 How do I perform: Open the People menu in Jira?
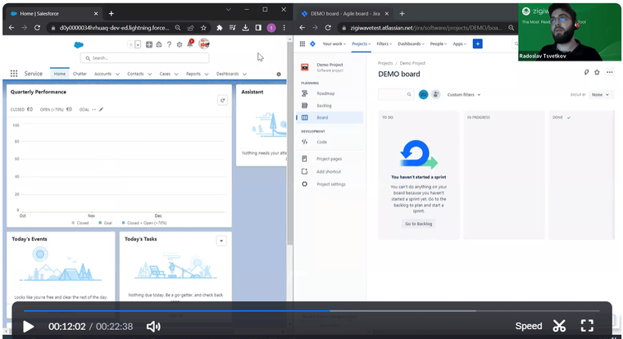(x=439, y=43)
